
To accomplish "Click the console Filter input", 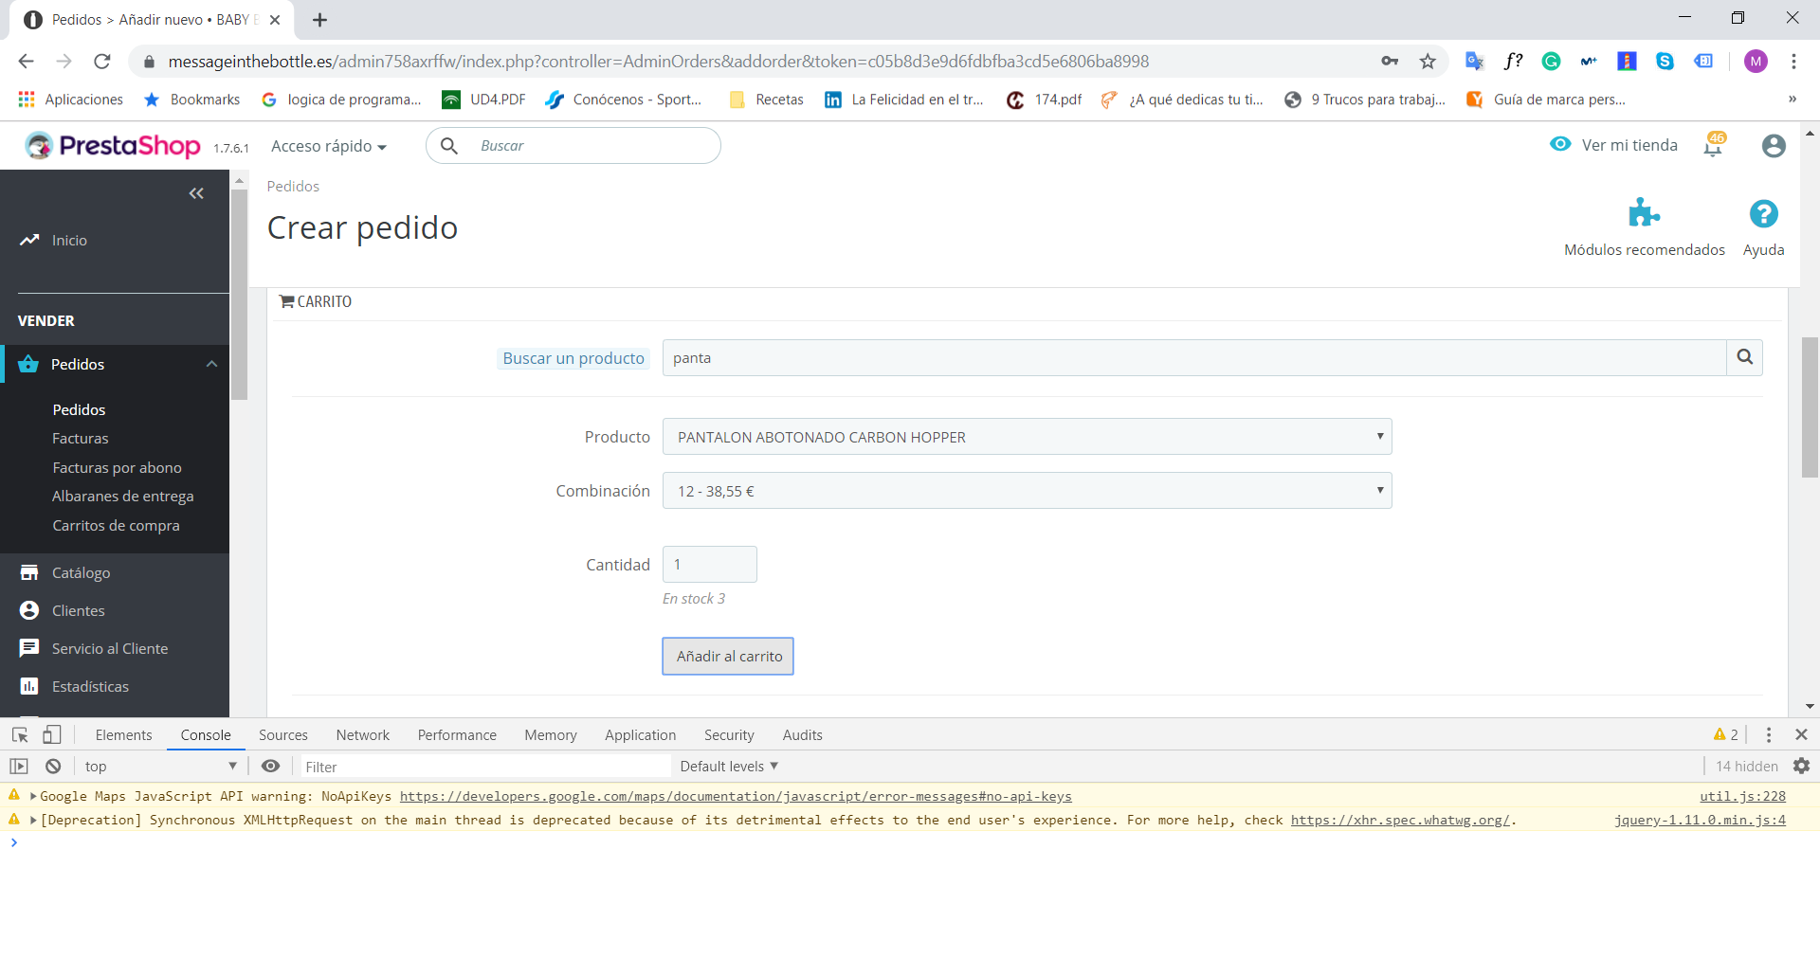I will click(485, 767).
